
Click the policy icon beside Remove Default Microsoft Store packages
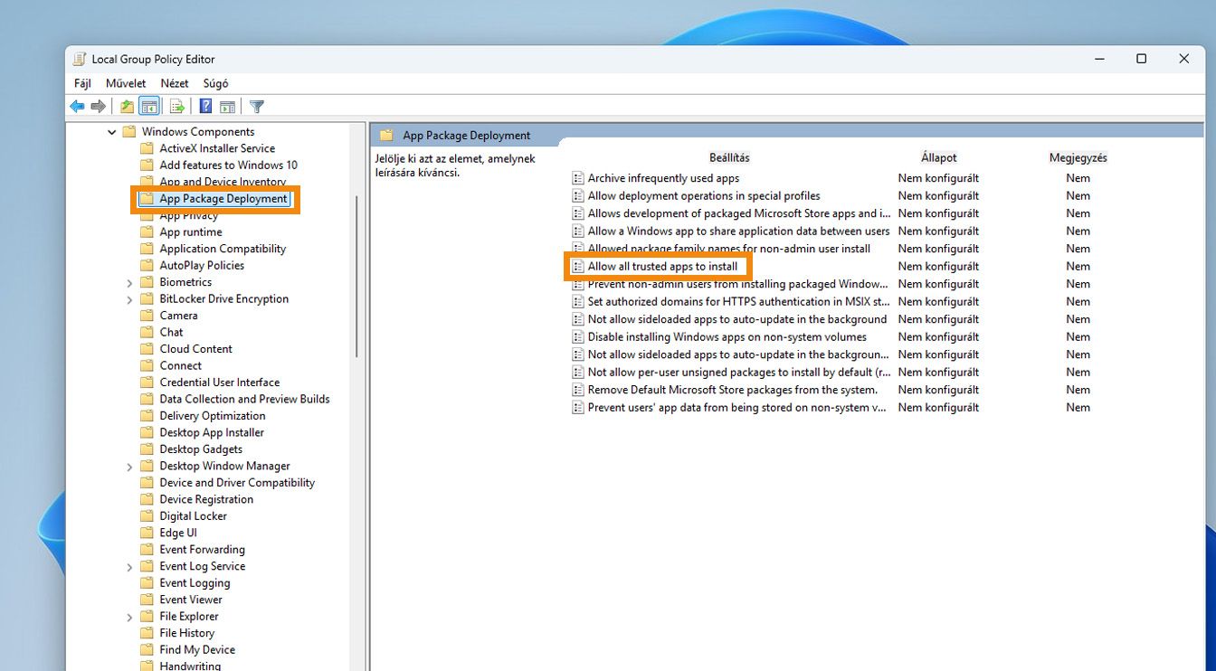pos(577,390)
